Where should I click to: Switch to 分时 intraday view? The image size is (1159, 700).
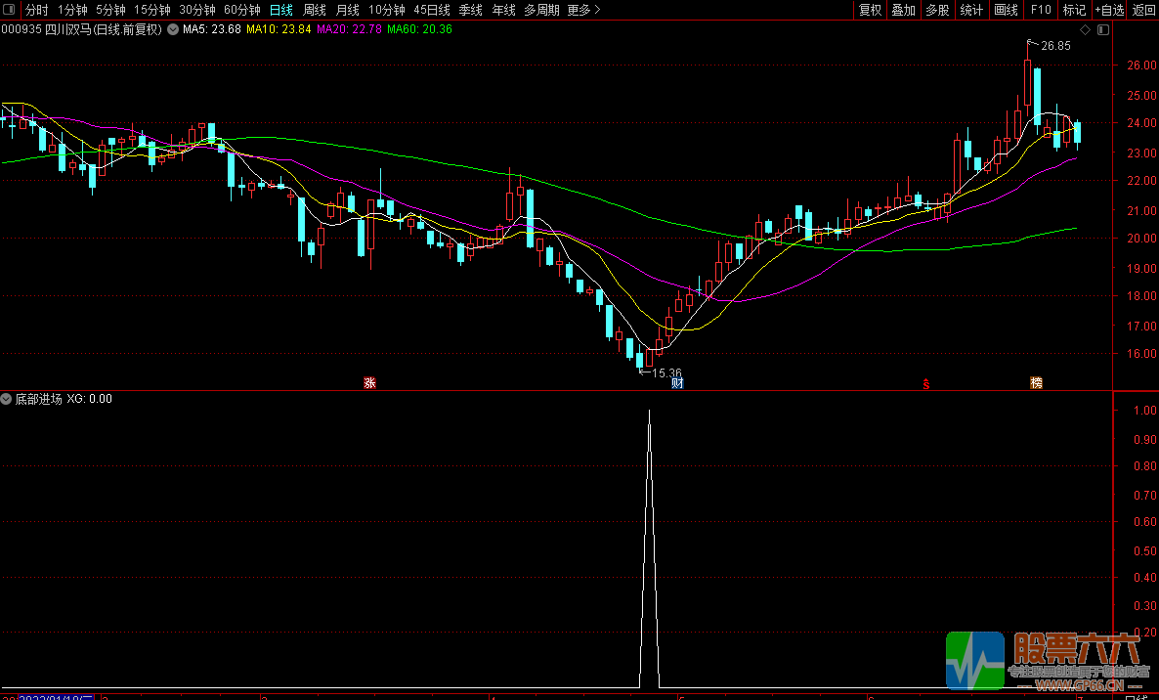tap(36, 10)
